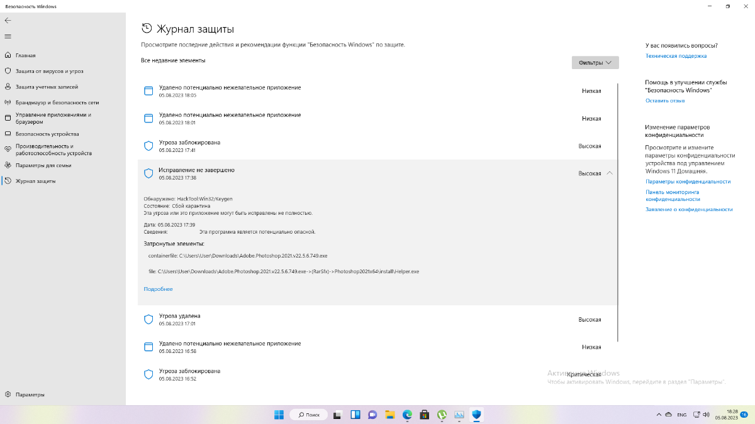Click the account protection person icon
Viewport: 755px width, 424px height.
tap(8, 87)
